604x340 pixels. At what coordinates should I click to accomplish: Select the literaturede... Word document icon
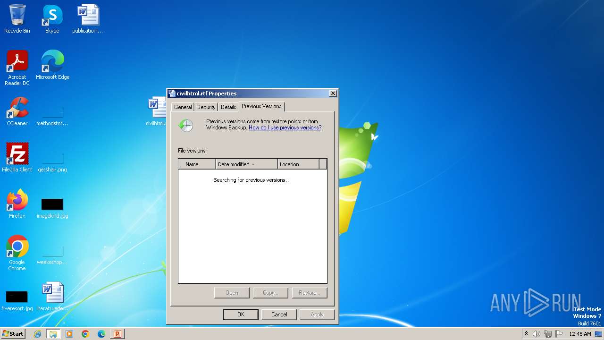[52, 297]
